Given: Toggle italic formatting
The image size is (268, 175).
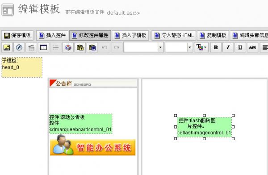Looking at the screenshot, I should coord(228,47).
